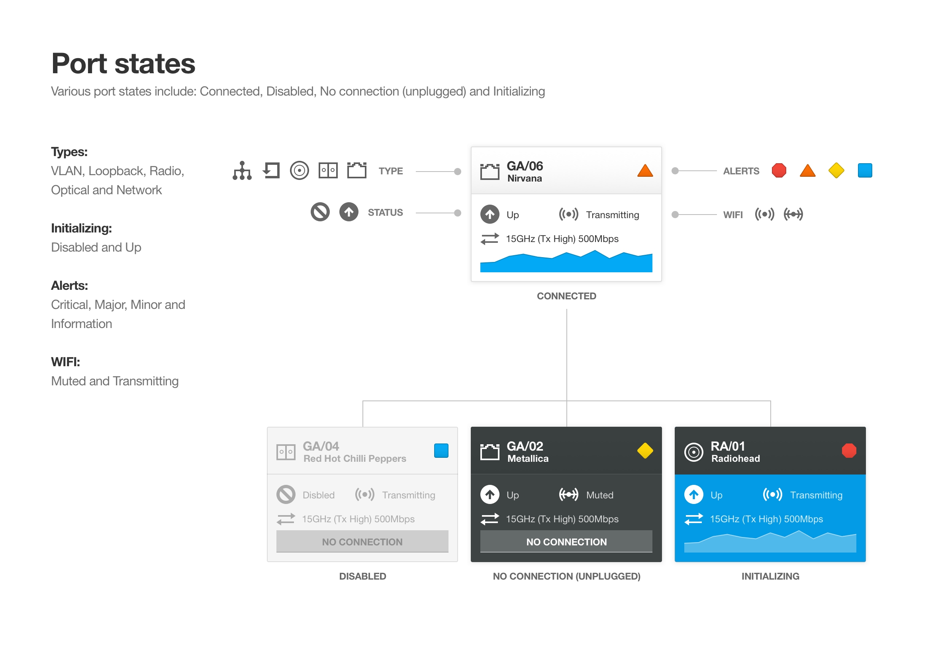Click the Critical red octagon alert in legend
940x664 pixels.
(x=779, y=171)
